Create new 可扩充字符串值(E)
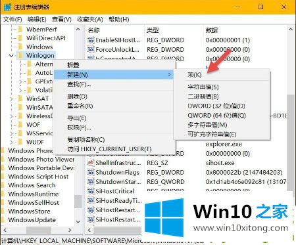 tap(212, 134)
